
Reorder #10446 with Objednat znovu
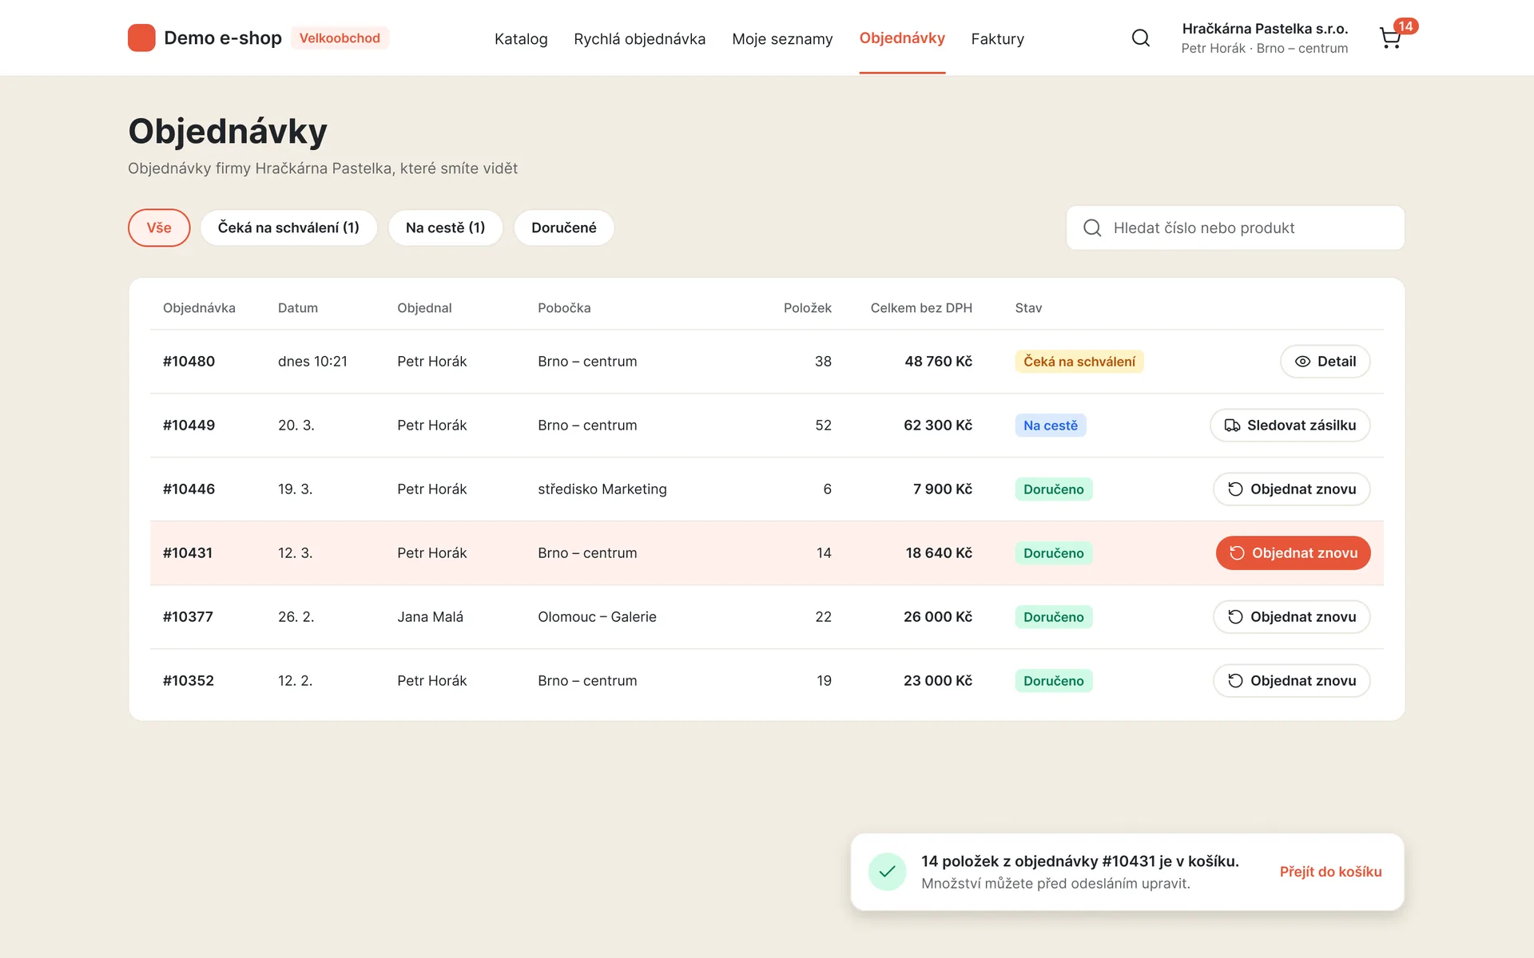(x=1291, y=489)
